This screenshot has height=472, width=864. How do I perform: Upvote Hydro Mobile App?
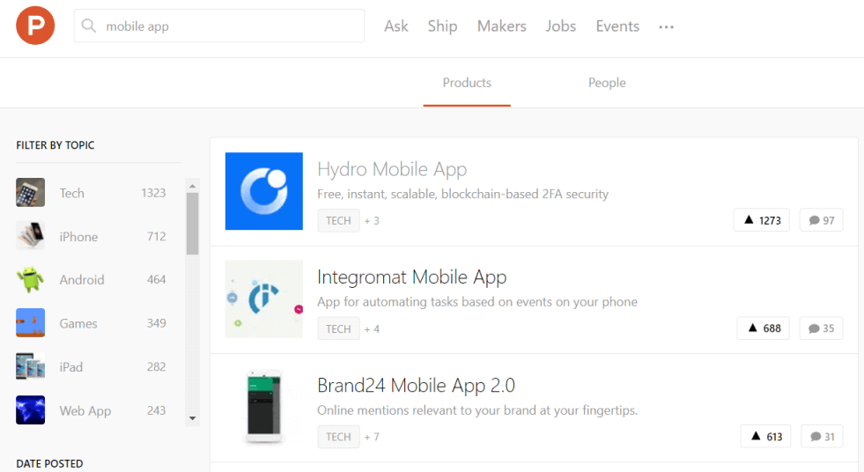pos(762,220)
